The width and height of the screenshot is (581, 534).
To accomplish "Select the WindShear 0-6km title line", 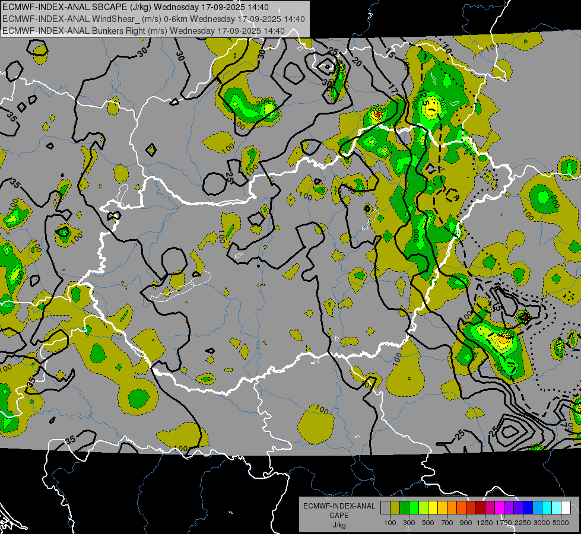I will pyautogui.click(x=153, y=19).
